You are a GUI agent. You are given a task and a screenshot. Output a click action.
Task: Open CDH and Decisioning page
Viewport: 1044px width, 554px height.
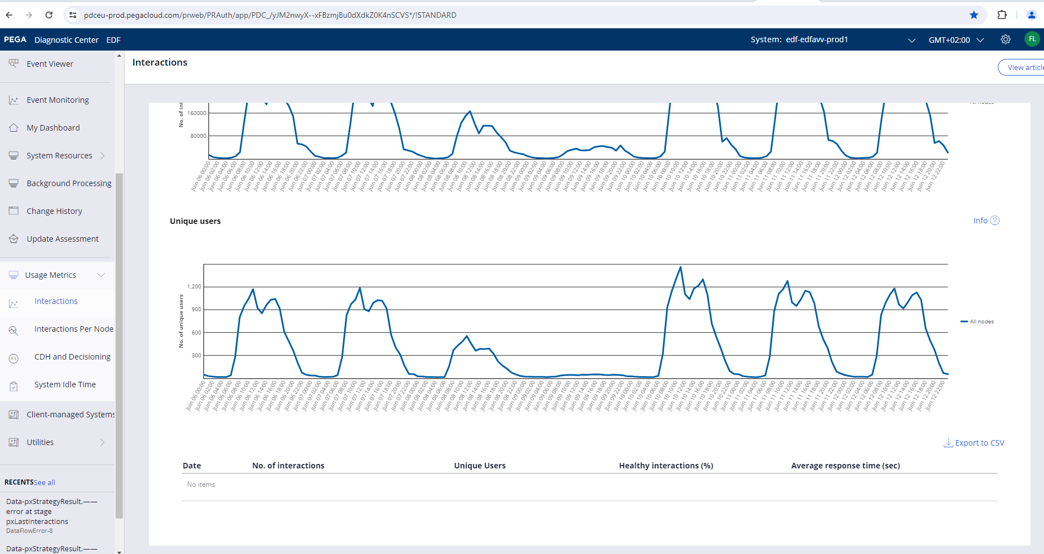(72, 357)
